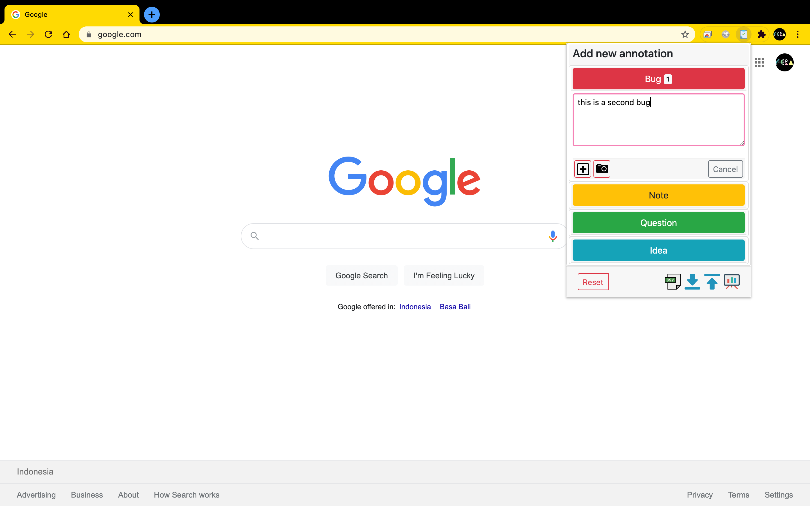Open Chrome three-dot menu

click(x=798, y=35)
